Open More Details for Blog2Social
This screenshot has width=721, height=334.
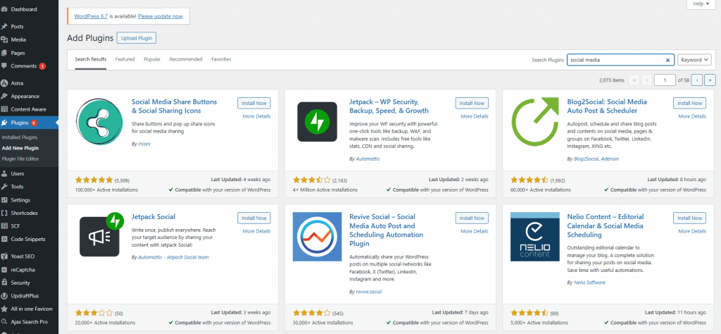click(x=692, y=116)
